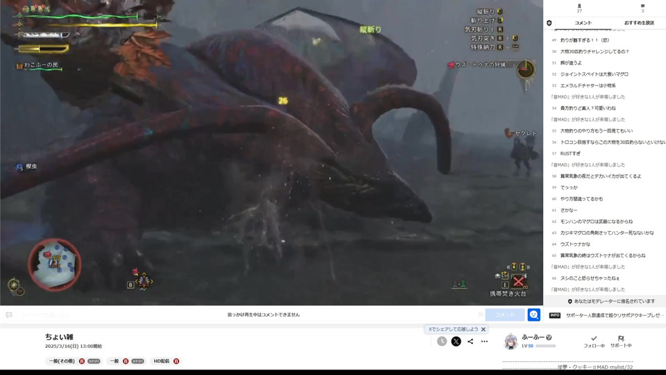Click the disabled コメント submit button
Image resolution: width=666 pixels, height=375 pixels.
(x=504, y=315)
